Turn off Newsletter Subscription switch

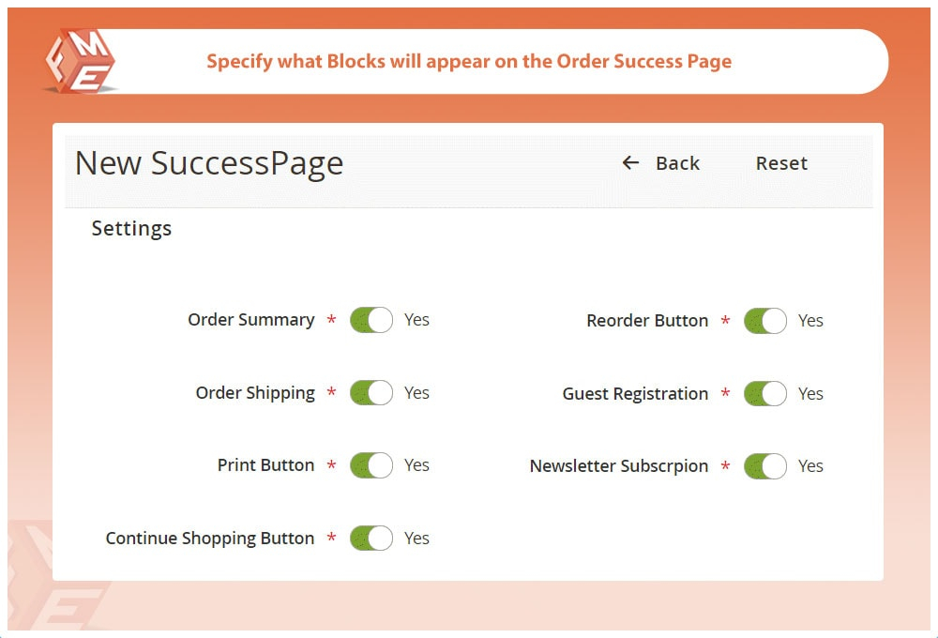point(765,466)
